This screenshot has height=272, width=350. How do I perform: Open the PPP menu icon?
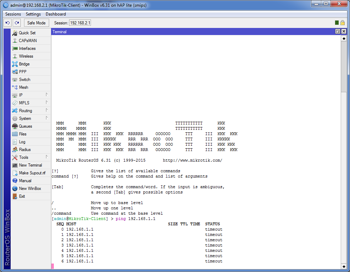[x=15, y=72]
